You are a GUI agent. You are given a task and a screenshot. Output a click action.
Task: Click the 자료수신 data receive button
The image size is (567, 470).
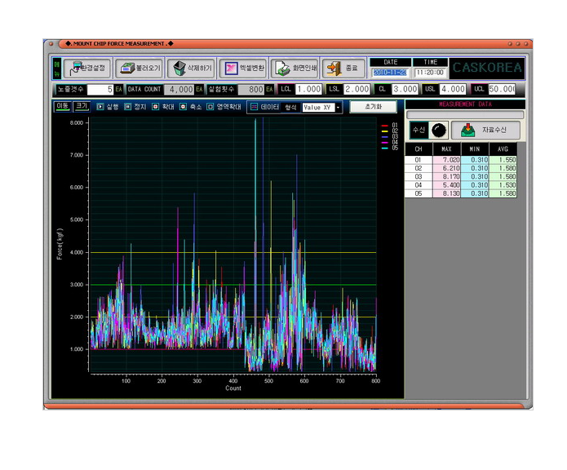[485, 131]
